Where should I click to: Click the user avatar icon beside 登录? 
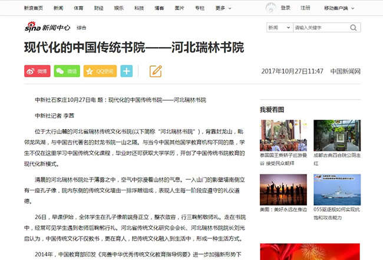pyautogui.click(x=270, y=8)
